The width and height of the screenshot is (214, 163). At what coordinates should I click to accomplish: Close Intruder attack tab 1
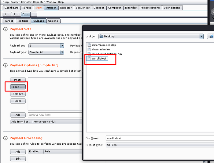(x=9, y=14)
